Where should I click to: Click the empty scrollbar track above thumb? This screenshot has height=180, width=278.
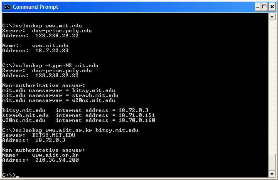pos(272,87)
